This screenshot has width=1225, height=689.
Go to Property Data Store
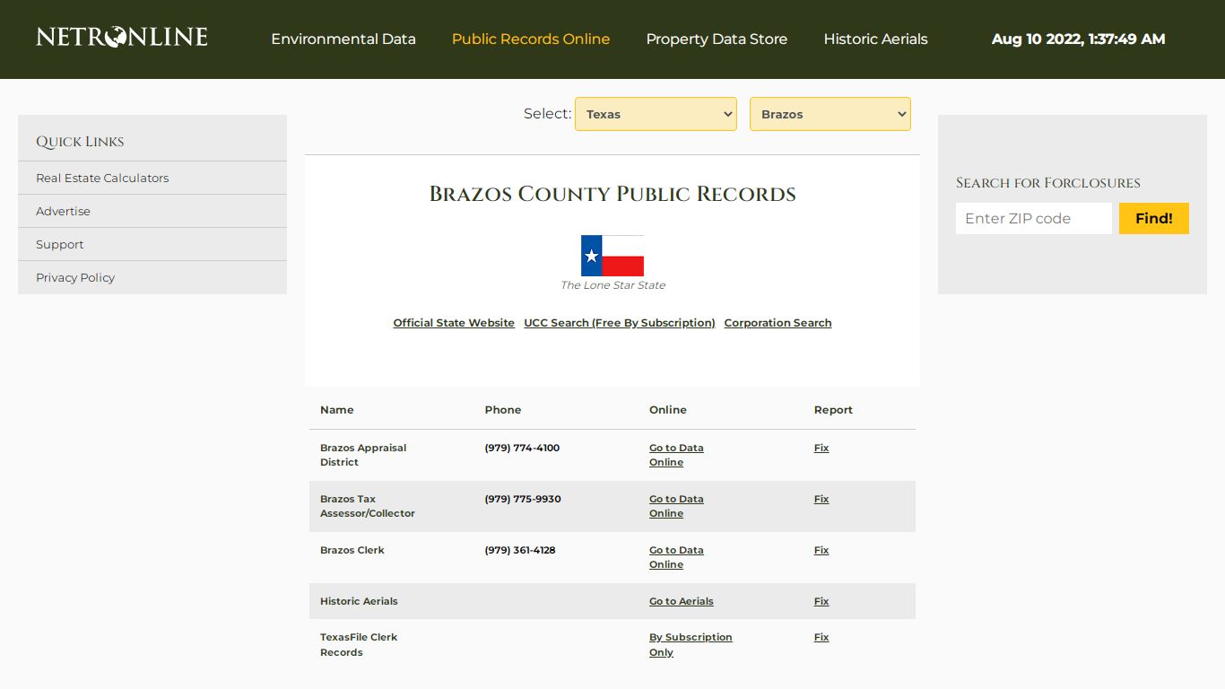point(717,39)
